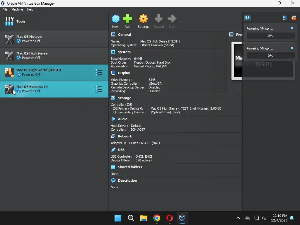Click the Description section speech bubble icon

[x=113, y=180]
